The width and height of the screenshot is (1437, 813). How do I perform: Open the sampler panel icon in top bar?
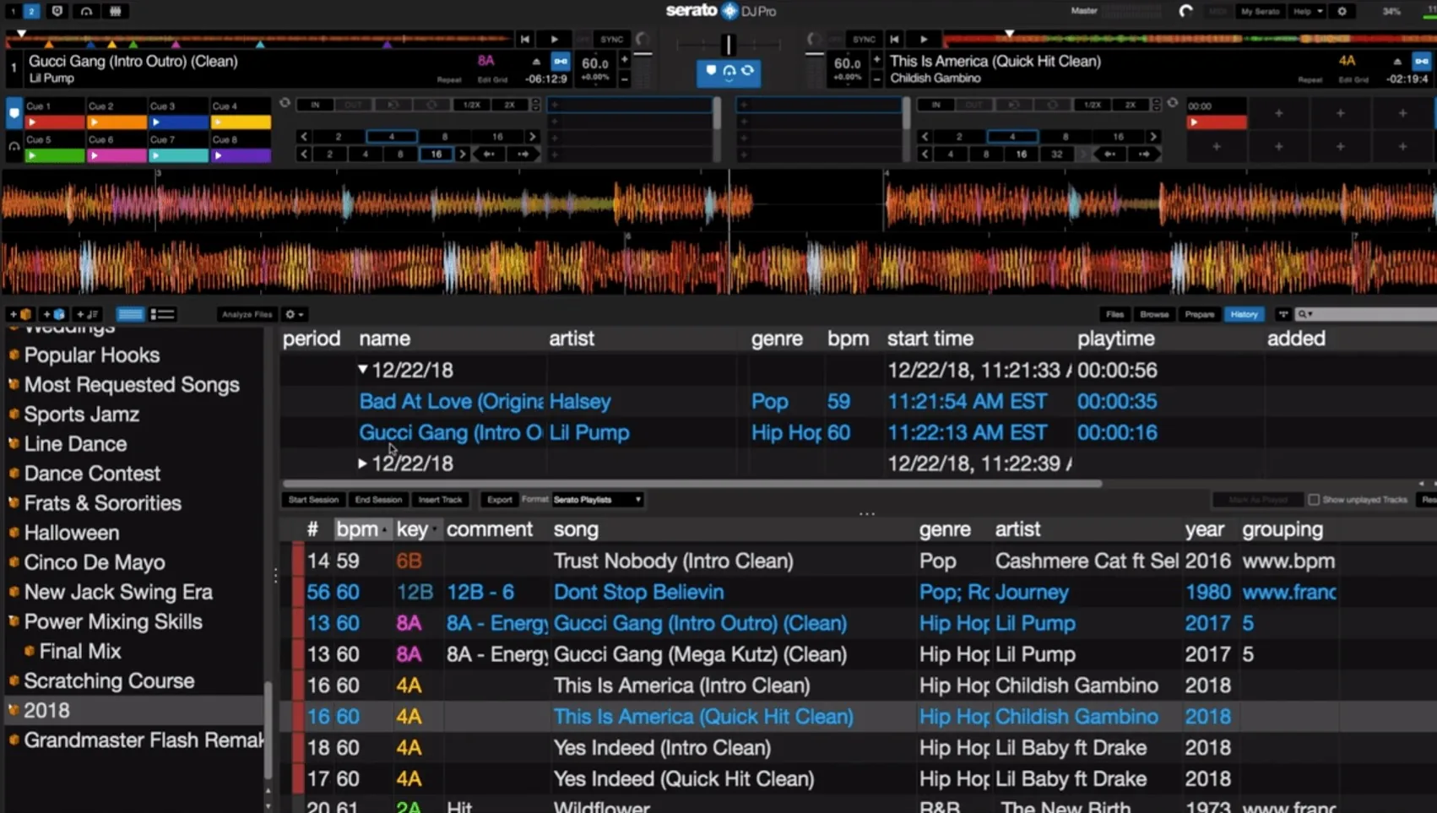[116, 11]
